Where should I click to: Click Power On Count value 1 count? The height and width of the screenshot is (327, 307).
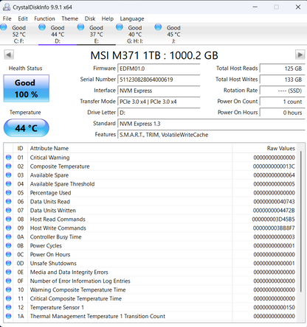pos(283,102)
